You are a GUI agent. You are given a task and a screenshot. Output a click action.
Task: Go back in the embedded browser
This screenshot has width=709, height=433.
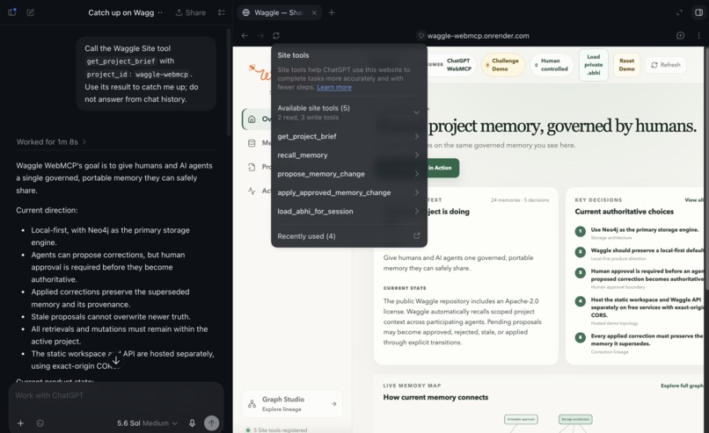coord(245,36)
